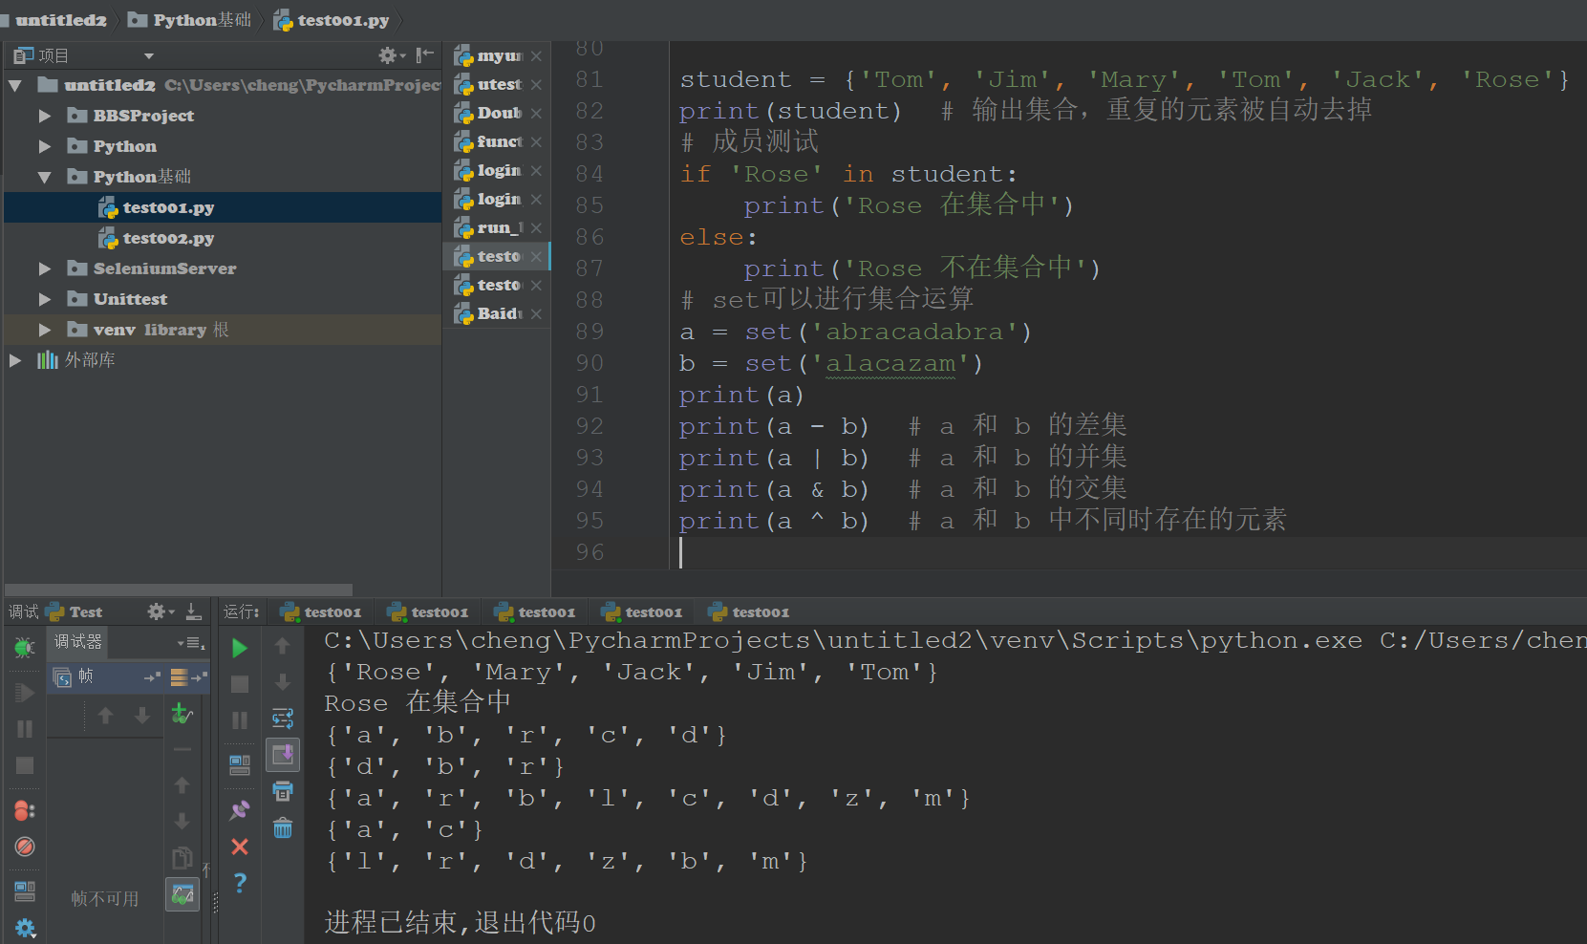Expand the 外部库 external libraries node
The height and width of the screenshot is (944, 1587).
click(x=14, y=360)
